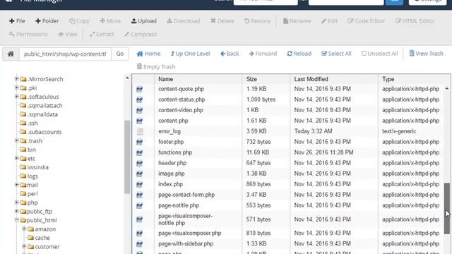Navigate Back
This screenshot has width=452, height=254.
(x=230, y=54)
